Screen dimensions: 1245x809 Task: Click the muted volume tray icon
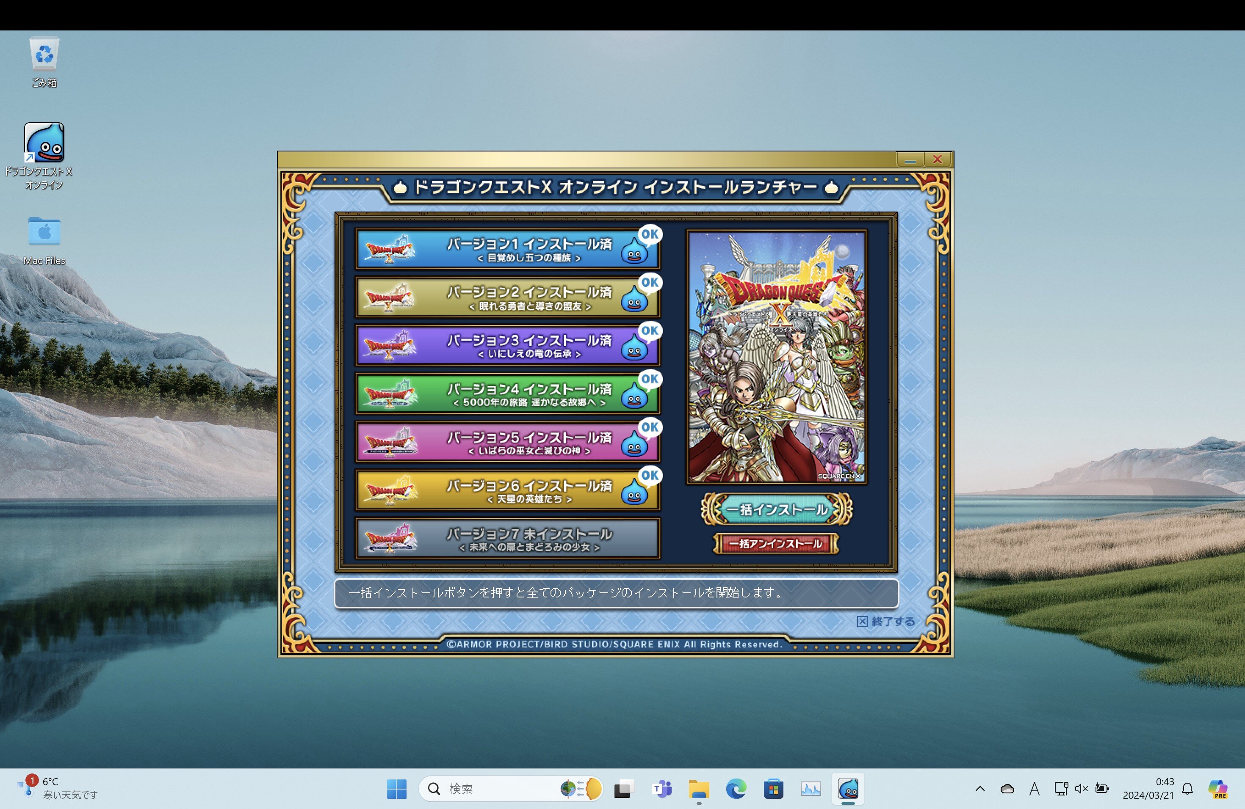(1081, 789)
